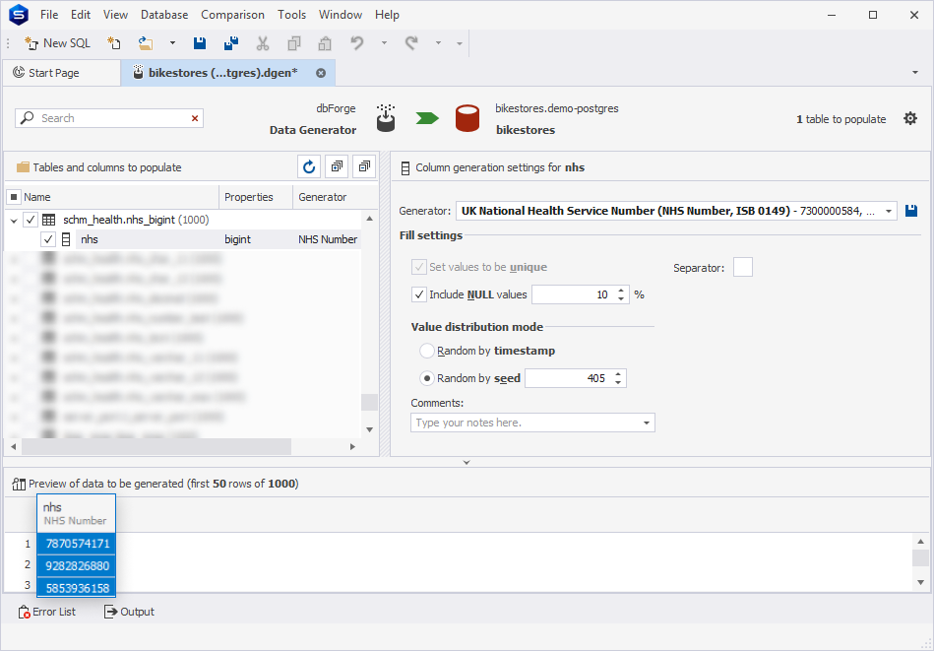Click the Separator input box
The height and width of the screenshot is (651, 934).
click(743, 267)
